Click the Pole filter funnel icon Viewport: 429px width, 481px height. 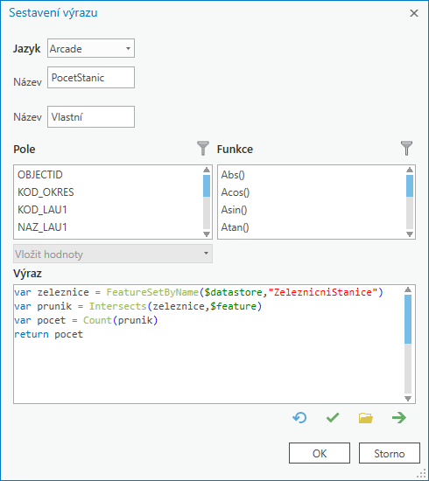coord(203,149)
